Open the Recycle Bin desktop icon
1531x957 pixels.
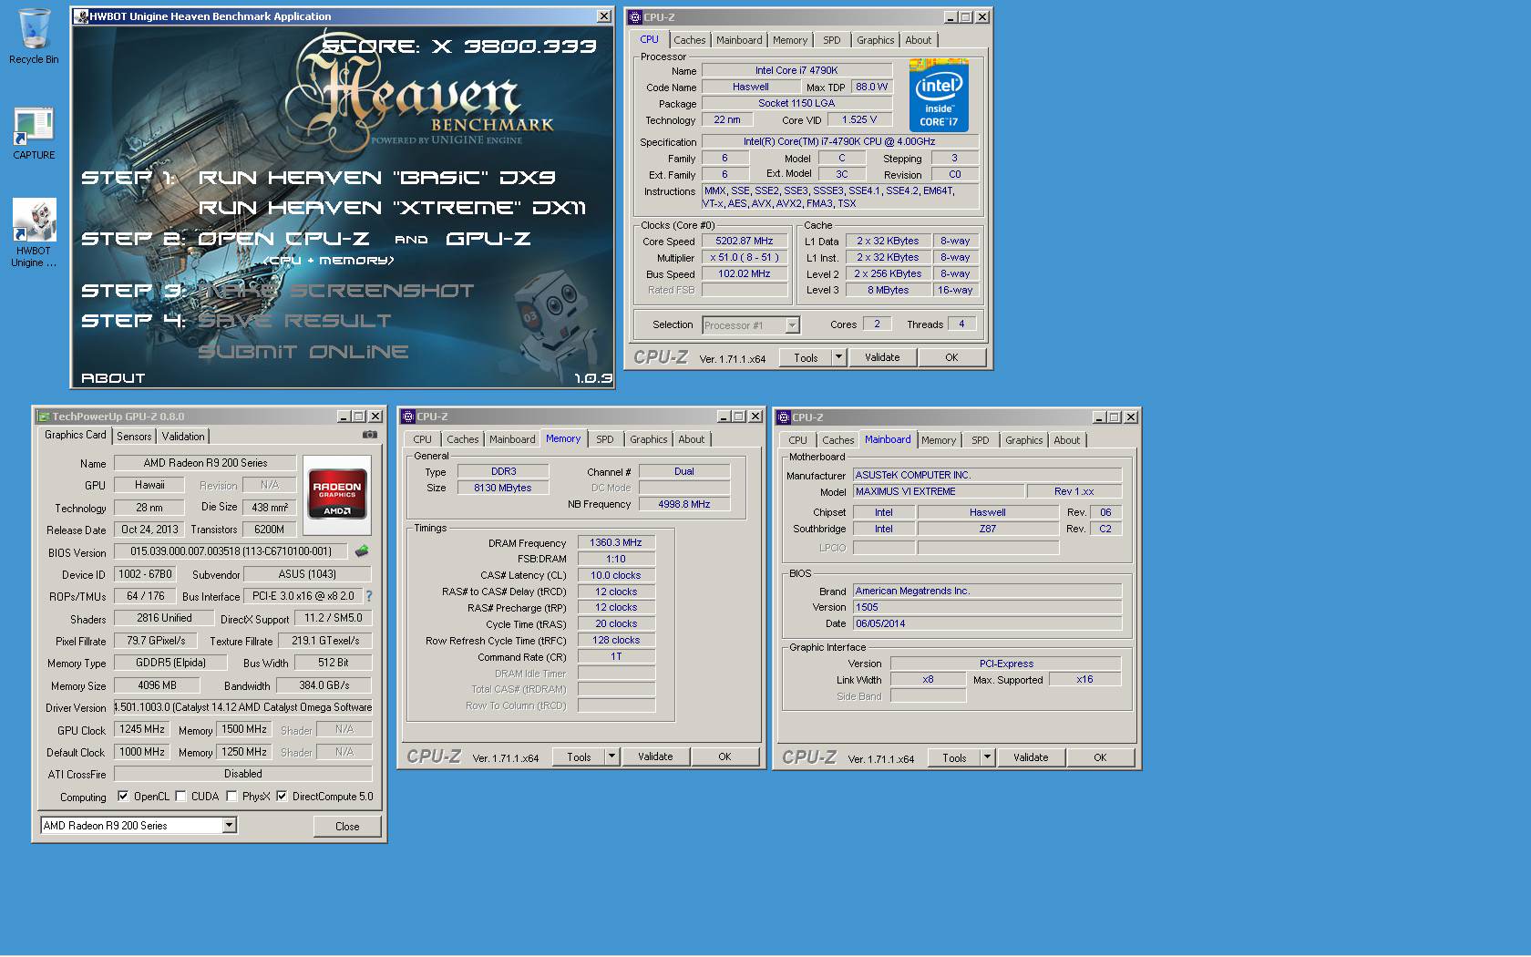coord(34,36)
